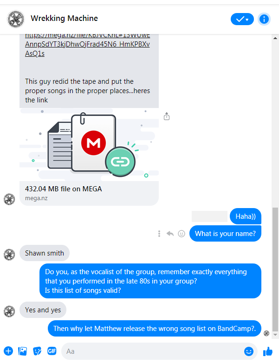This screenshot has height=364, width=279.
Task: Click the scrollbar down arrow
Action: pyautogui.click(x=275, y=335)
